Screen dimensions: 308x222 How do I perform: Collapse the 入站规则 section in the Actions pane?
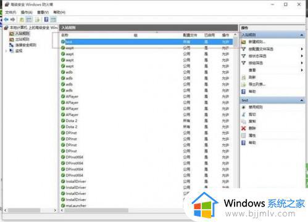pyautogui.click(x=302, y=35)
